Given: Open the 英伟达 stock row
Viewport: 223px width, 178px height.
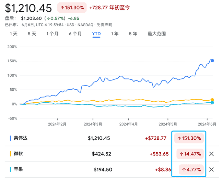Looking at the screenshot, I should [21, 138].
